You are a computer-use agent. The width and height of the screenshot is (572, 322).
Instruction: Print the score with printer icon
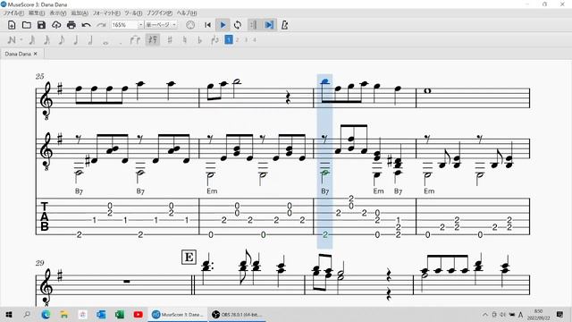(x=71, y=25)
